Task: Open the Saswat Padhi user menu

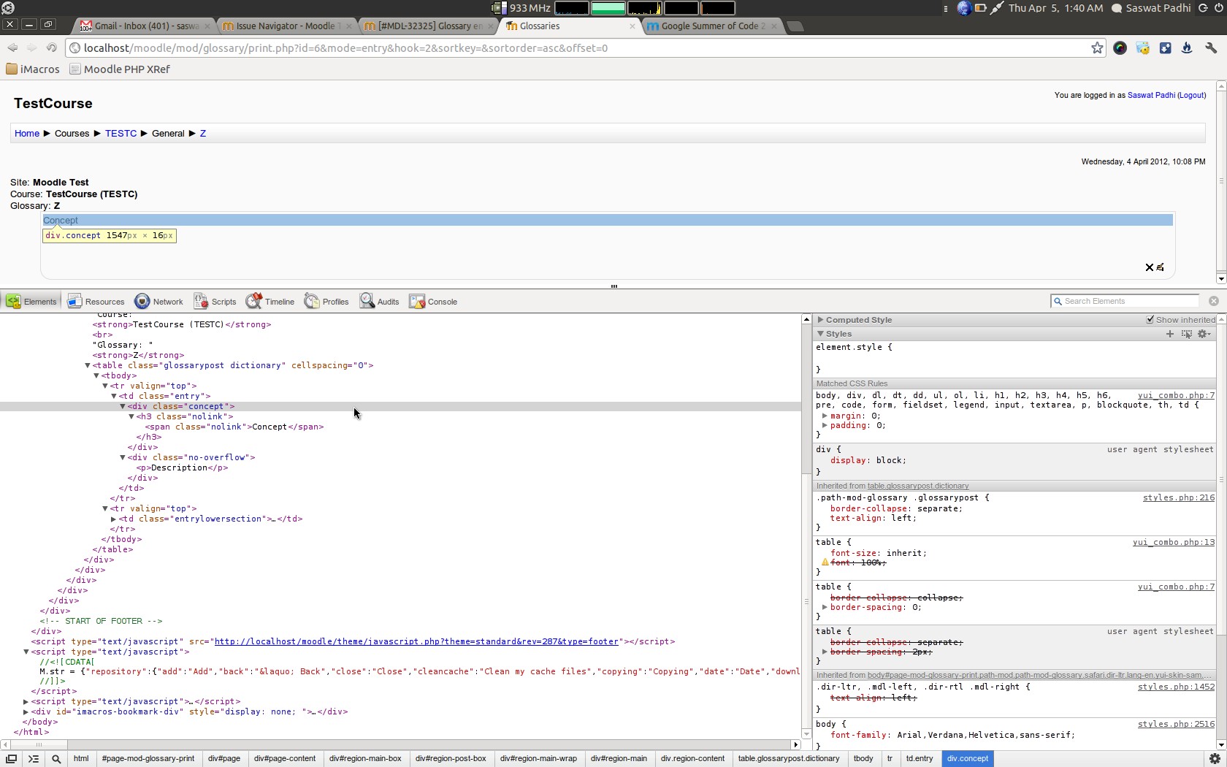Action: click(x=1151, y=8)
